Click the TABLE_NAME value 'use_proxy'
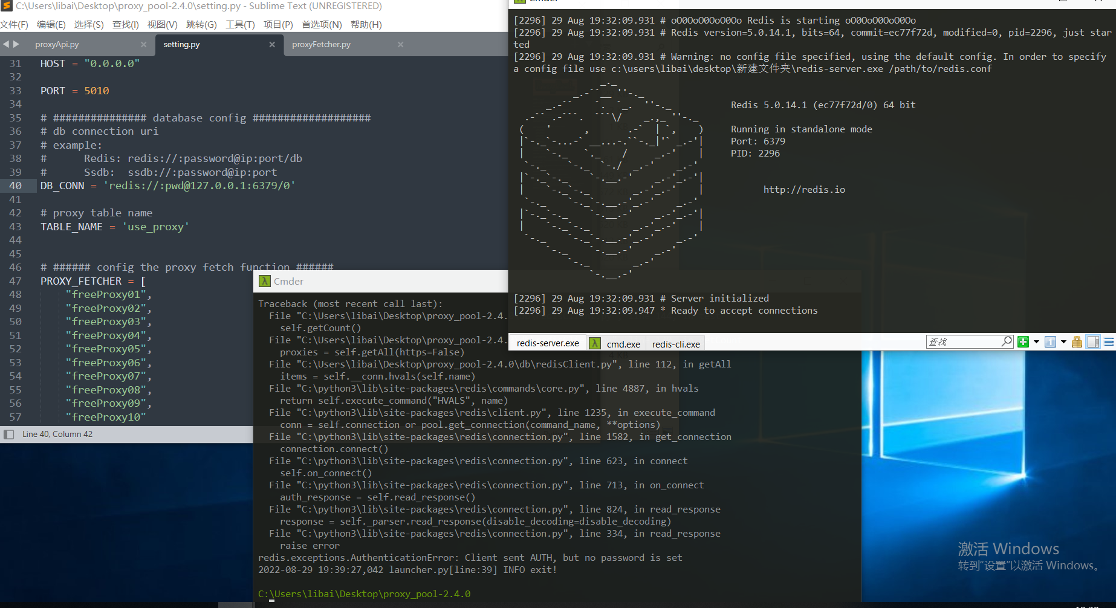Image resolution: width=1116 pixels, height=608 pixels. (156, 227)
